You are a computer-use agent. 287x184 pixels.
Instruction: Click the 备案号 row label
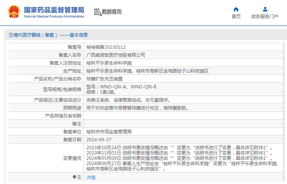click(74, 47)
